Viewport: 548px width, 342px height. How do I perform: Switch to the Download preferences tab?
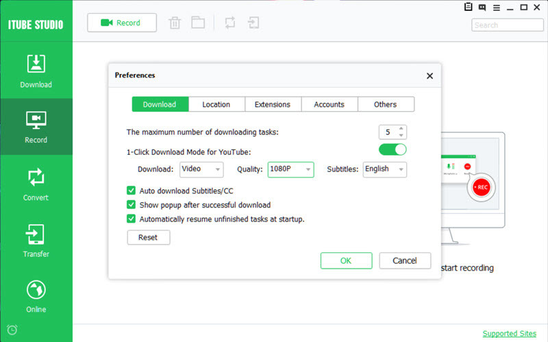tap(160, 104)
